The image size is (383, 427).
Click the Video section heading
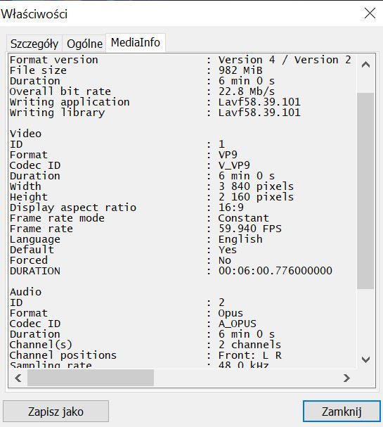(25, 134)
